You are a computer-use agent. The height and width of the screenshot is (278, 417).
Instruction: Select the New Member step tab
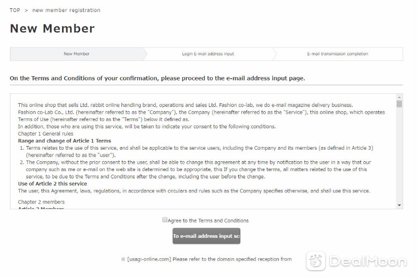77,54
